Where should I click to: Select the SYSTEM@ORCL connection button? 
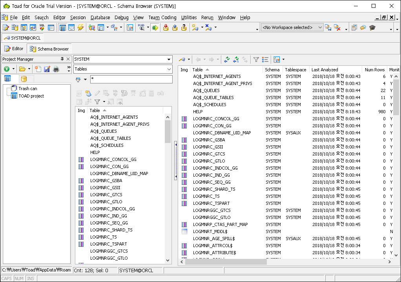pos(22,38)
